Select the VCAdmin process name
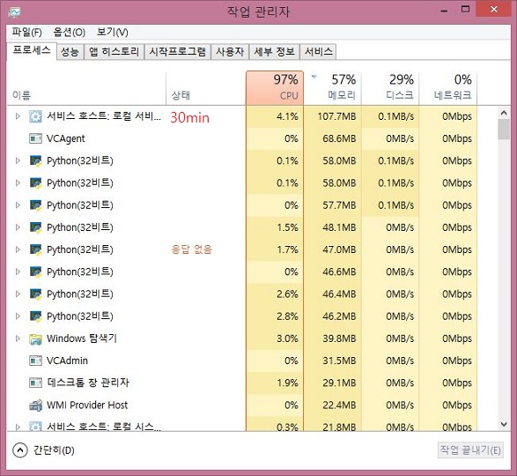517x476 pixels. tap(67, 361)
